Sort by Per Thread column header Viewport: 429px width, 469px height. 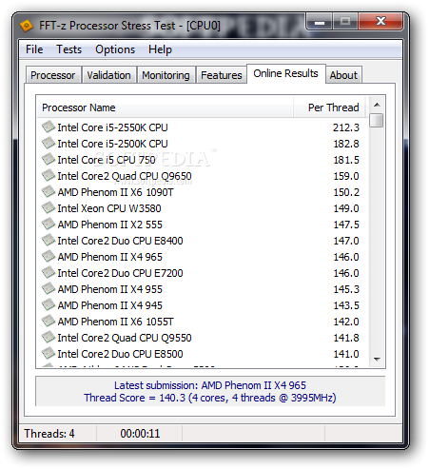point(330,107)
